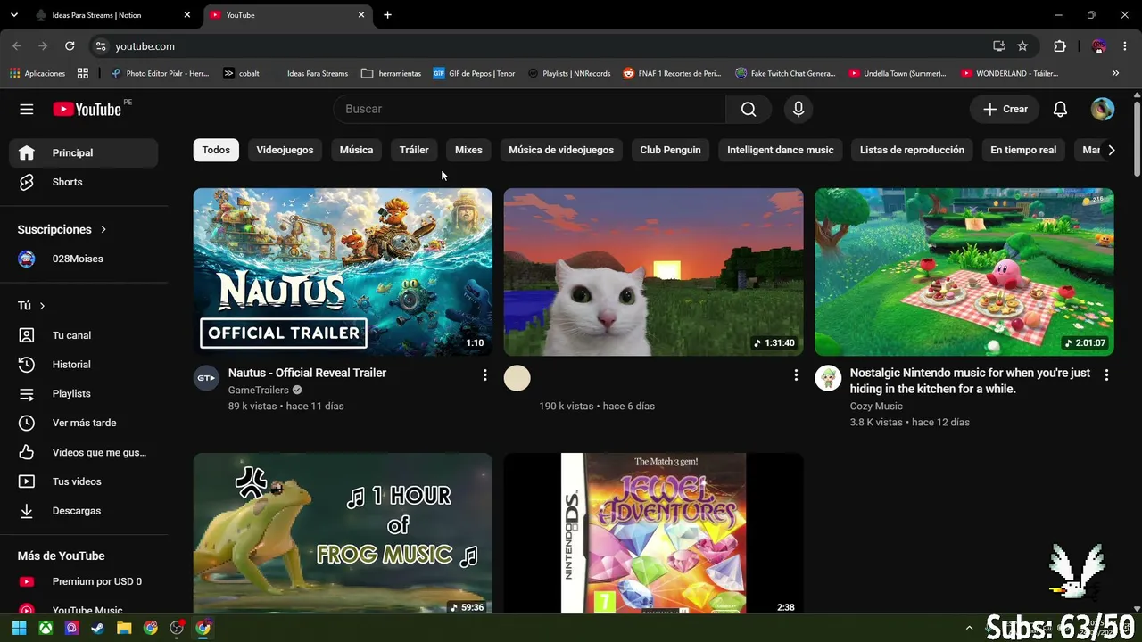Show hidden bookmarks with the double chevron
This screenshot has width=1142, height=642.
pyautogui.click(x=1115, y=73)
